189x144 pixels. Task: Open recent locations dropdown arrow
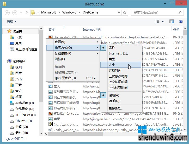[21, 13]
